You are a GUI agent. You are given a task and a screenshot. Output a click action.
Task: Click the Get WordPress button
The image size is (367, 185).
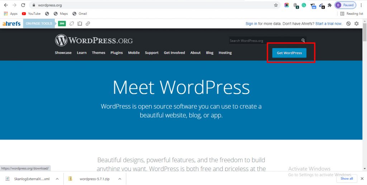tap(289, 53)
